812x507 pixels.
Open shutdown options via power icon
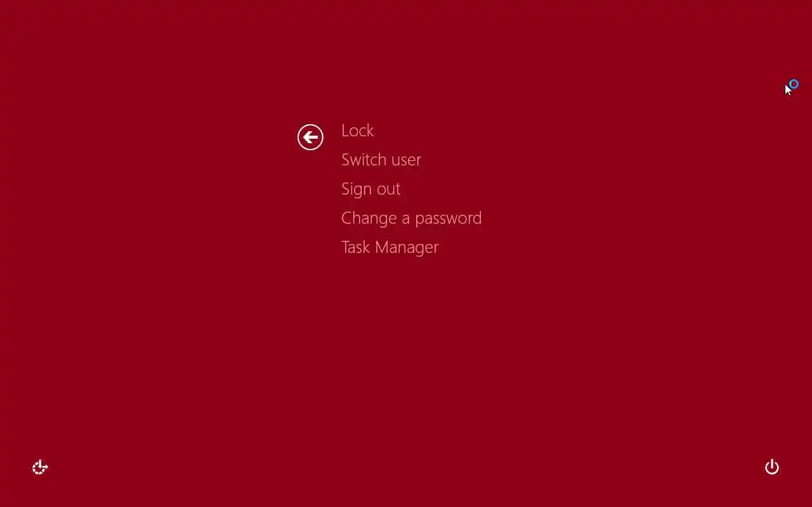(771, 467)
